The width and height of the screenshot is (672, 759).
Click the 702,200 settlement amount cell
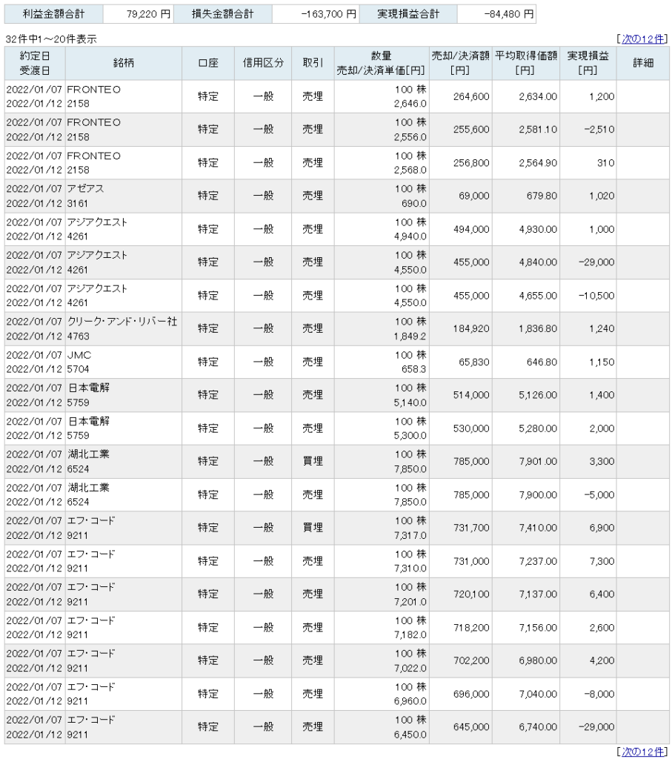[x=471, y=660]
